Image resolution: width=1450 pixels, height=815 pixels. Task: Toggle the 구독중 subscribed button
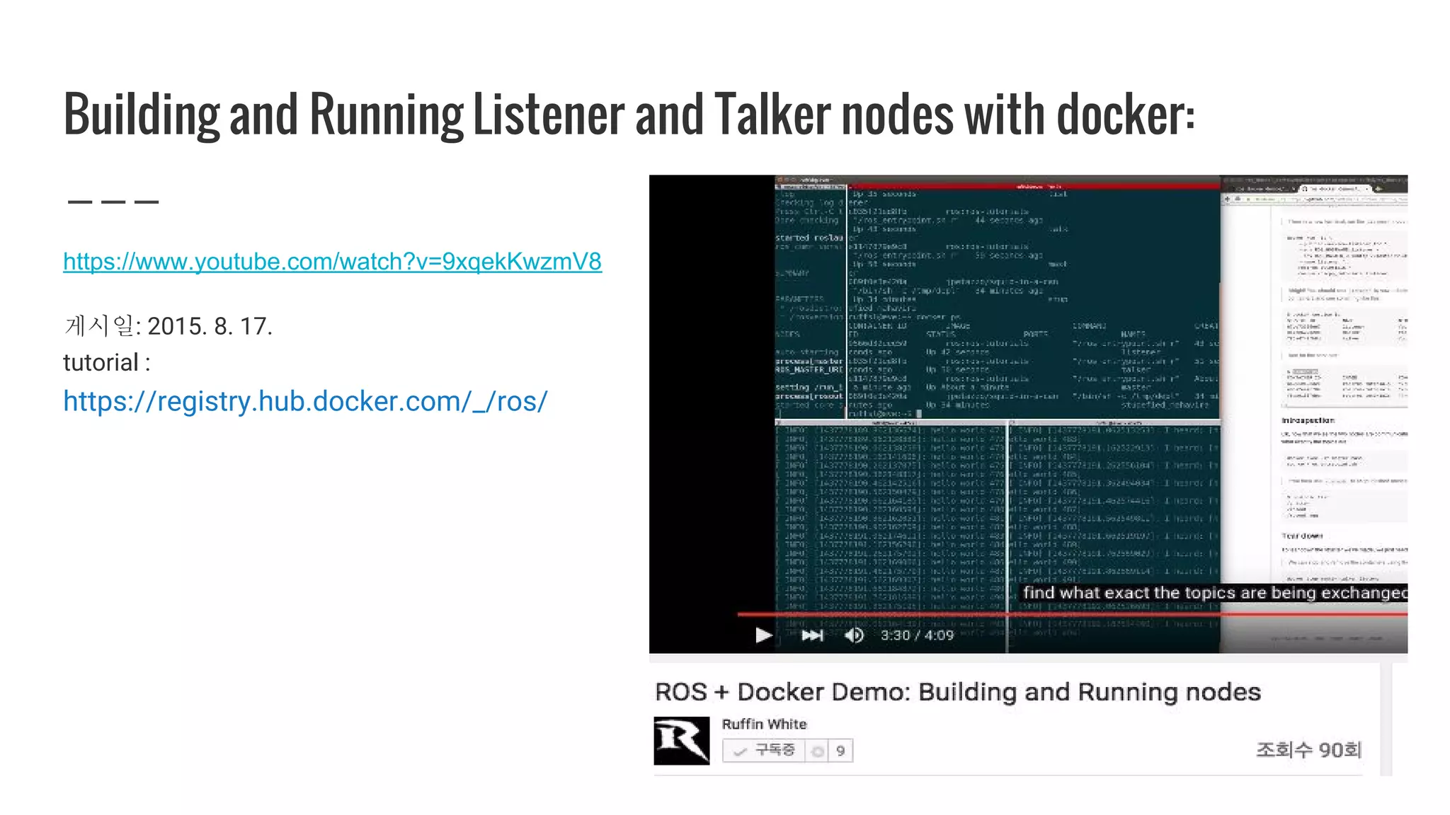pos(764,750)
